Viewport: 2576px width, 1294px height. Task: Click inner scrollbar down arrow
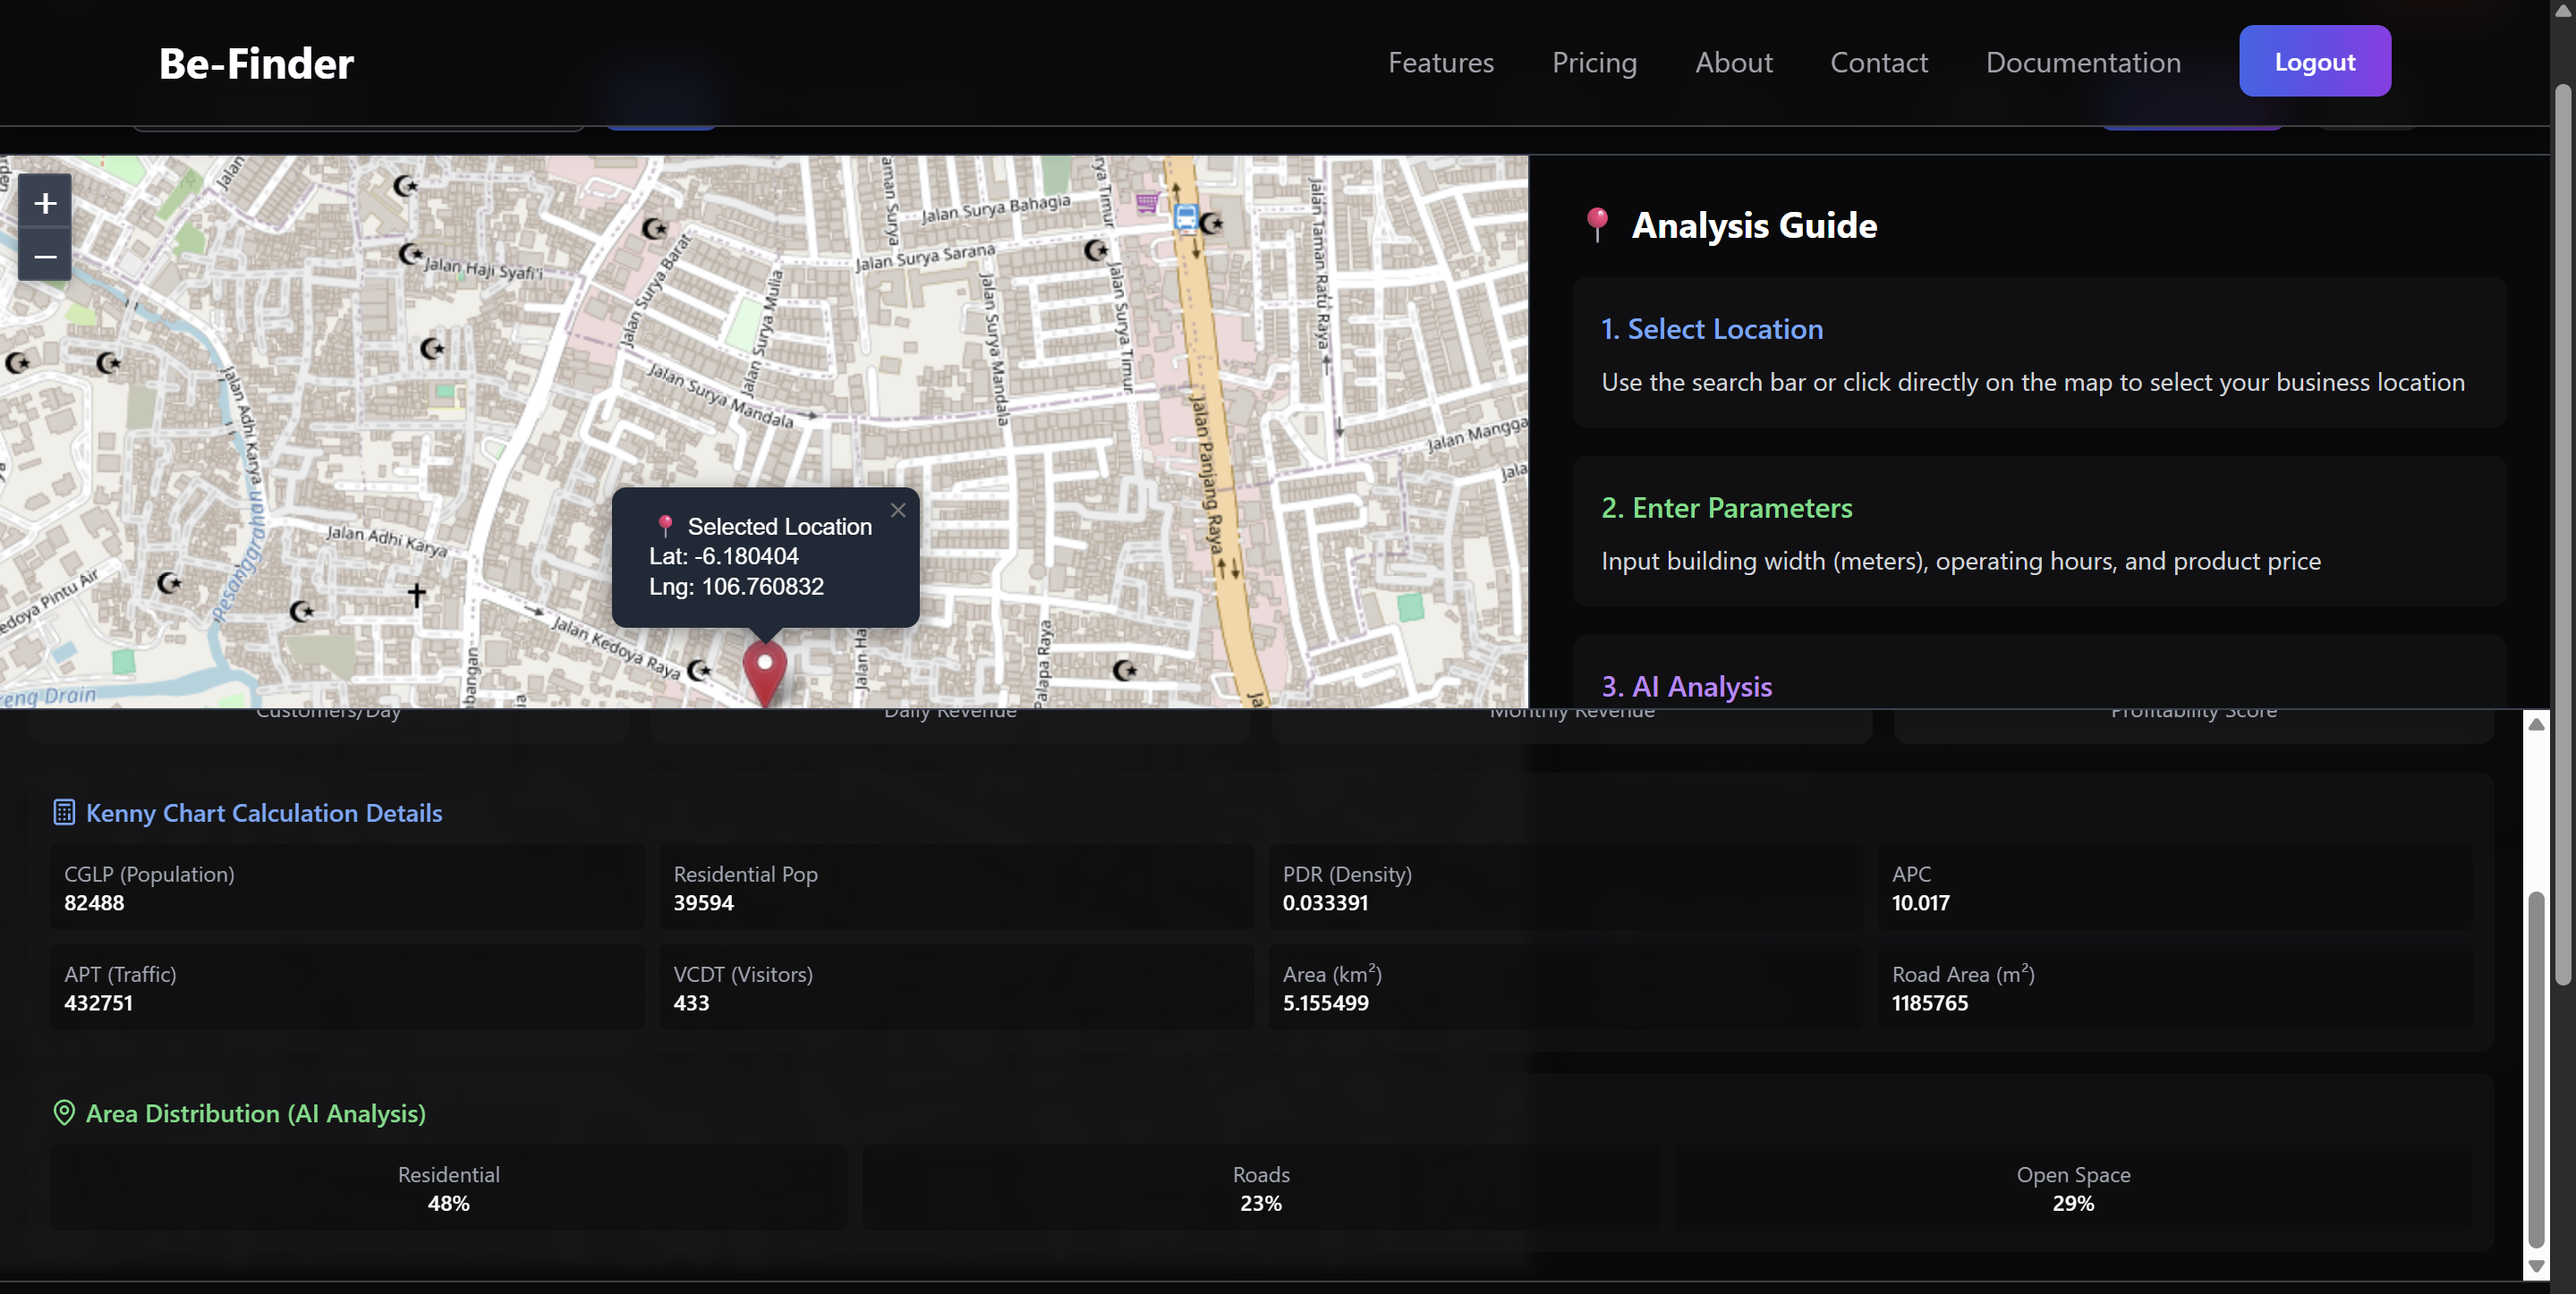click(x=2535, y=1266)
